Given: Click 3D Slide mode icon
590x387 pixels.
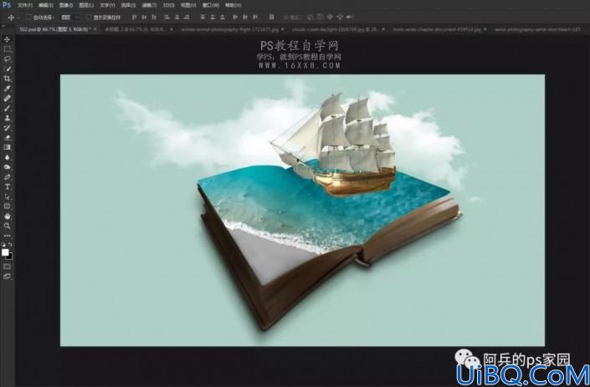Looking at the screenshot, I should [x=340, y=18].
